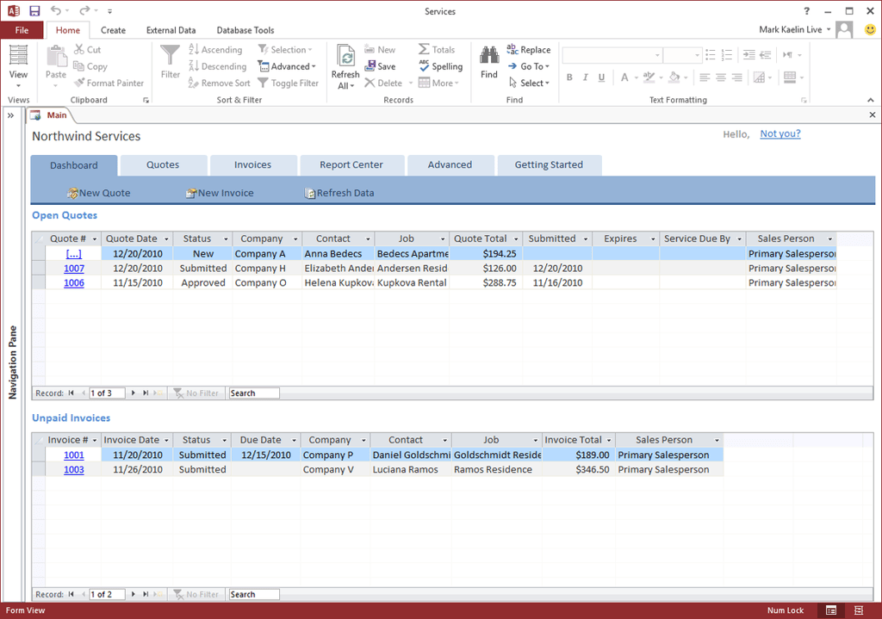Switch to the Database Tools ribbon tab

[245, 30]
